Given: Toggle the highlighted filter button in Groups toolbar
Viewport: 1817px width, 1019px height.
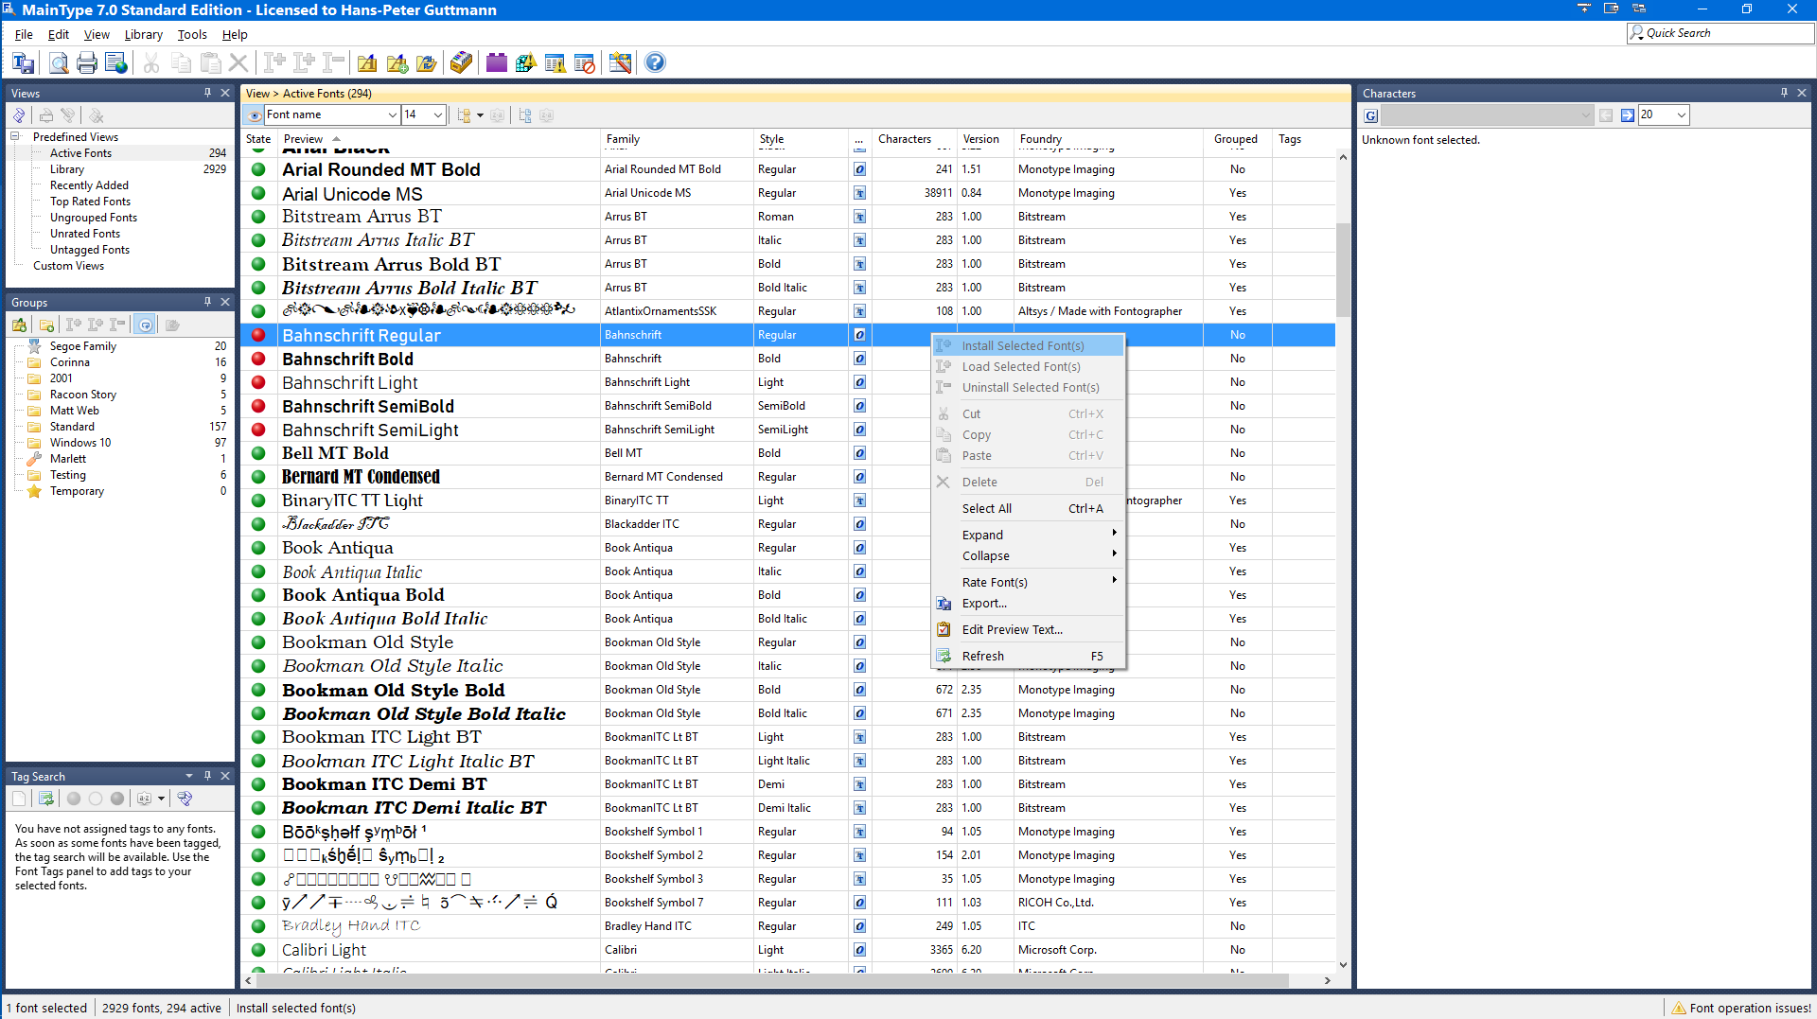Looking at the screenshot, I should 145,325.
